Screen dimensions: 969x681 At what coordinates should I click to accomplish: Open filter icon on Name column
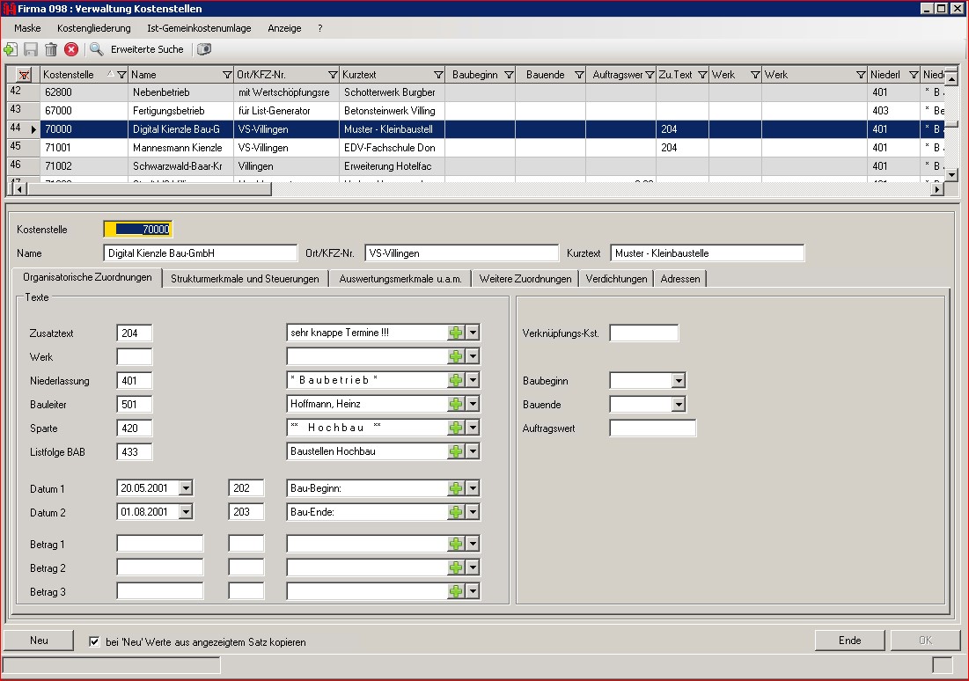coord(227,75)
